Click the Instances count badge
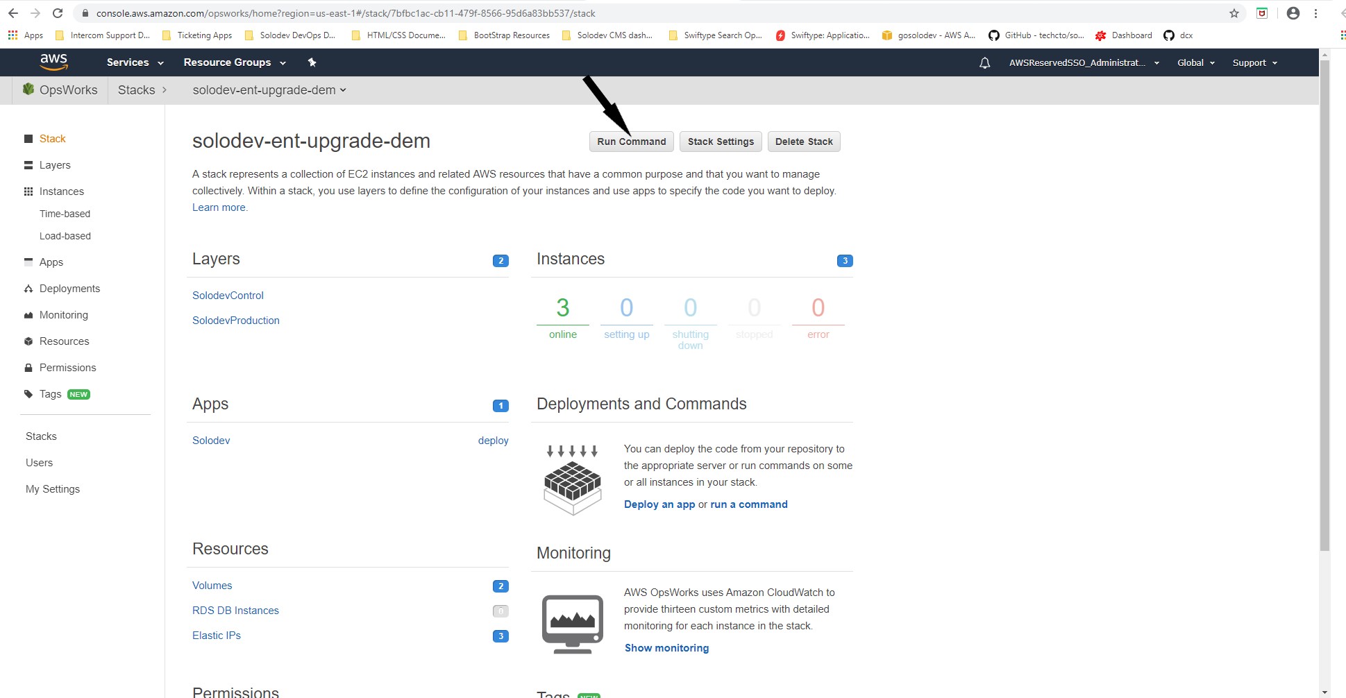Screen dimensions: 1346x698 coord(845,261)
